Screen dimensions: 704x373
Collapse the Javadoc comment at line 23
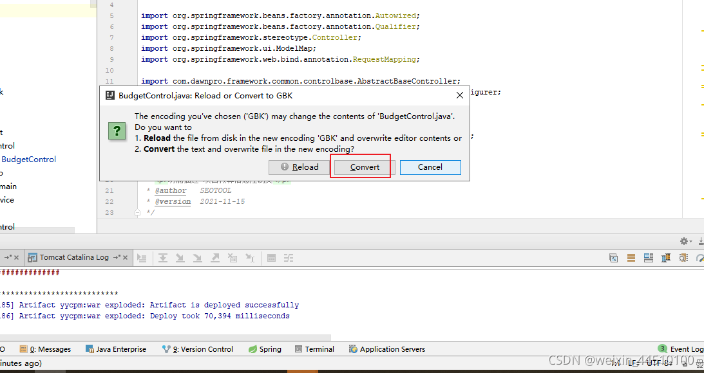pos(137,212)
